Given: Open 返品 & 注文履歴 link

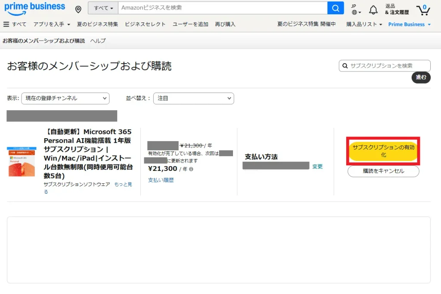Looking at the screenshot, I should pos(397,9).
